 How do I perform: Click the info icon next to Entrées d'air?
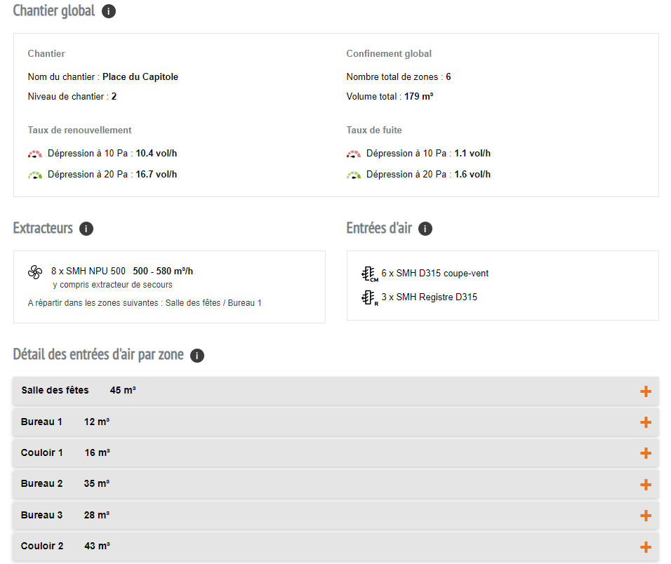click(x=425, y=229)
